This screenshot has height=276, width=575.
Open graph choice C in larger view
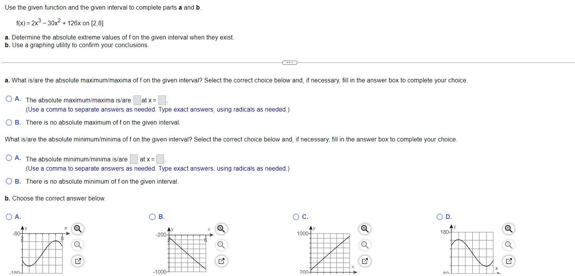click(x=365, y=261)
